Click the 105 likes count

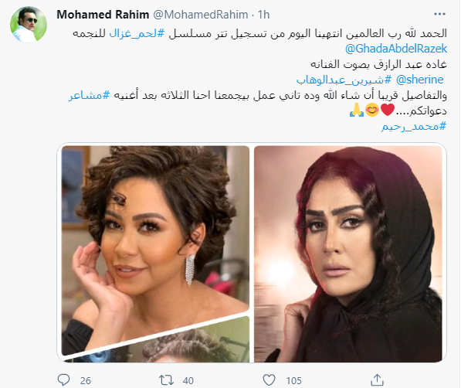pyautogui.click(x=293, y=380)
